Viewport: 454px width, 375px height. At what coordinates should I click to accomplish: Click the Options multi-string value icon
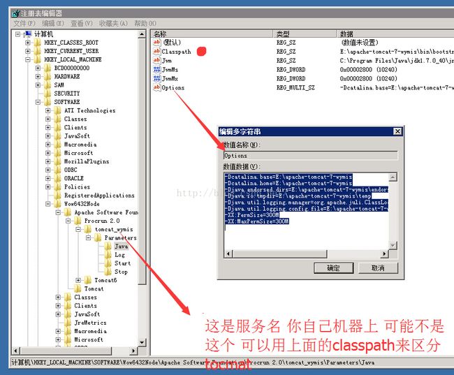coord(156,88)
